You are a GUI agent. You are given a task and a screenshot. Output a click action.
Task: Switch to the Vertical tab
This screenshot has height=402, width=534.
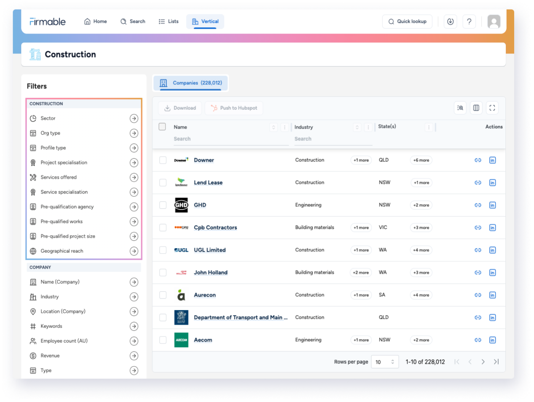(x=205, y=21)
